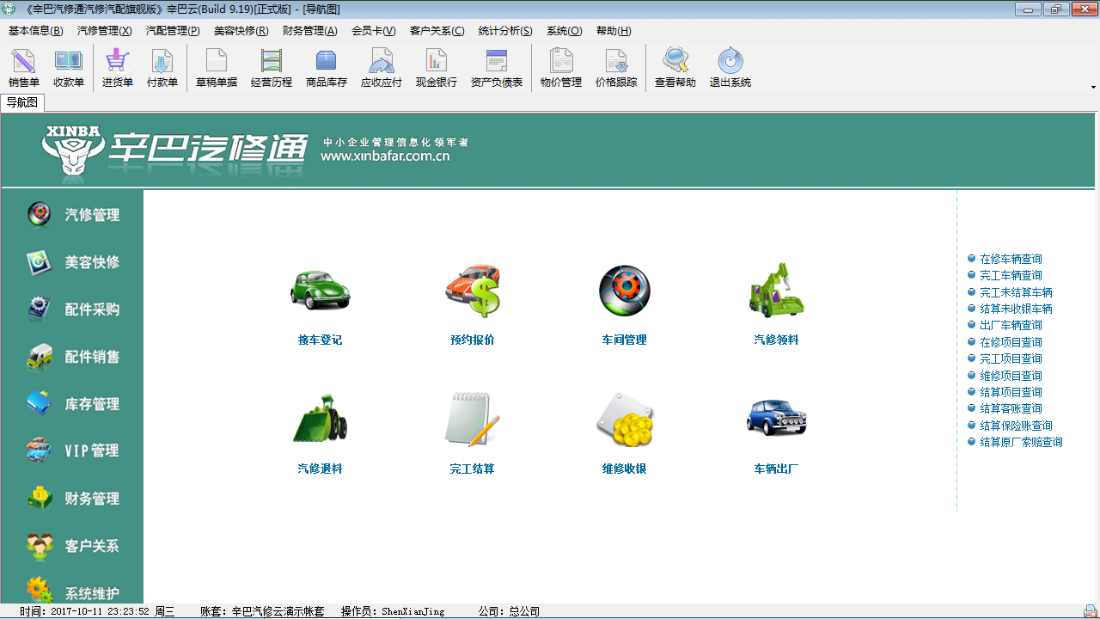
Task: Open the 客户关系(C) menu
Action: [437, 31]
